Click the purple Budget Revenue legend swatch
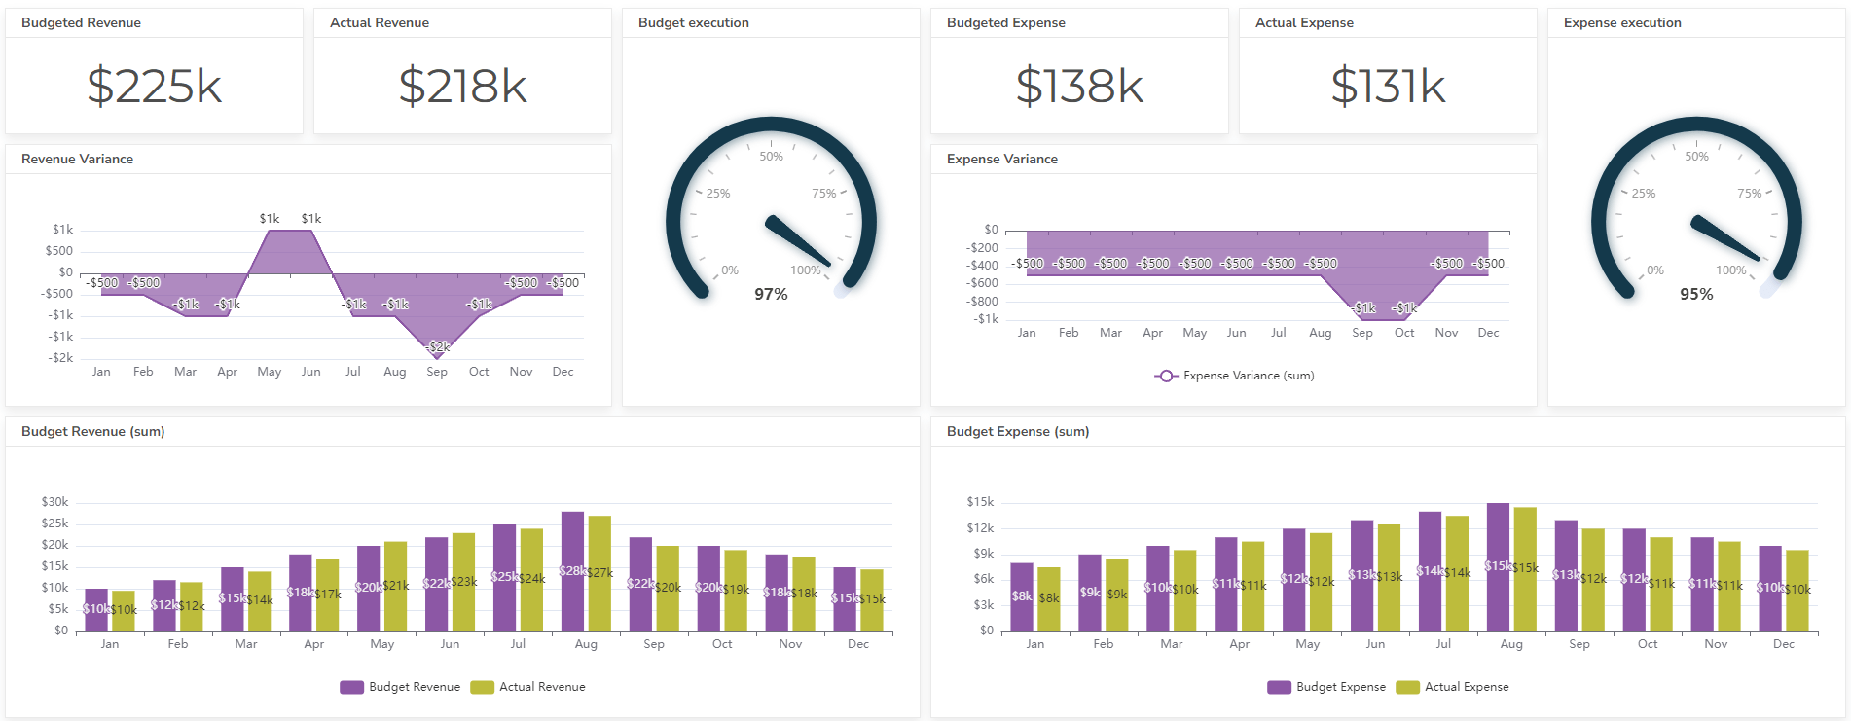Viewport: 1851px width, 721px height. [351, 687]
